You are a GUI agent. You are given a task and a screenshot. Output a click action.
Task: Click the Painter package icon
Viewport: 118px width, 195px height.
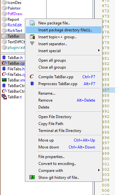(4, 8)
